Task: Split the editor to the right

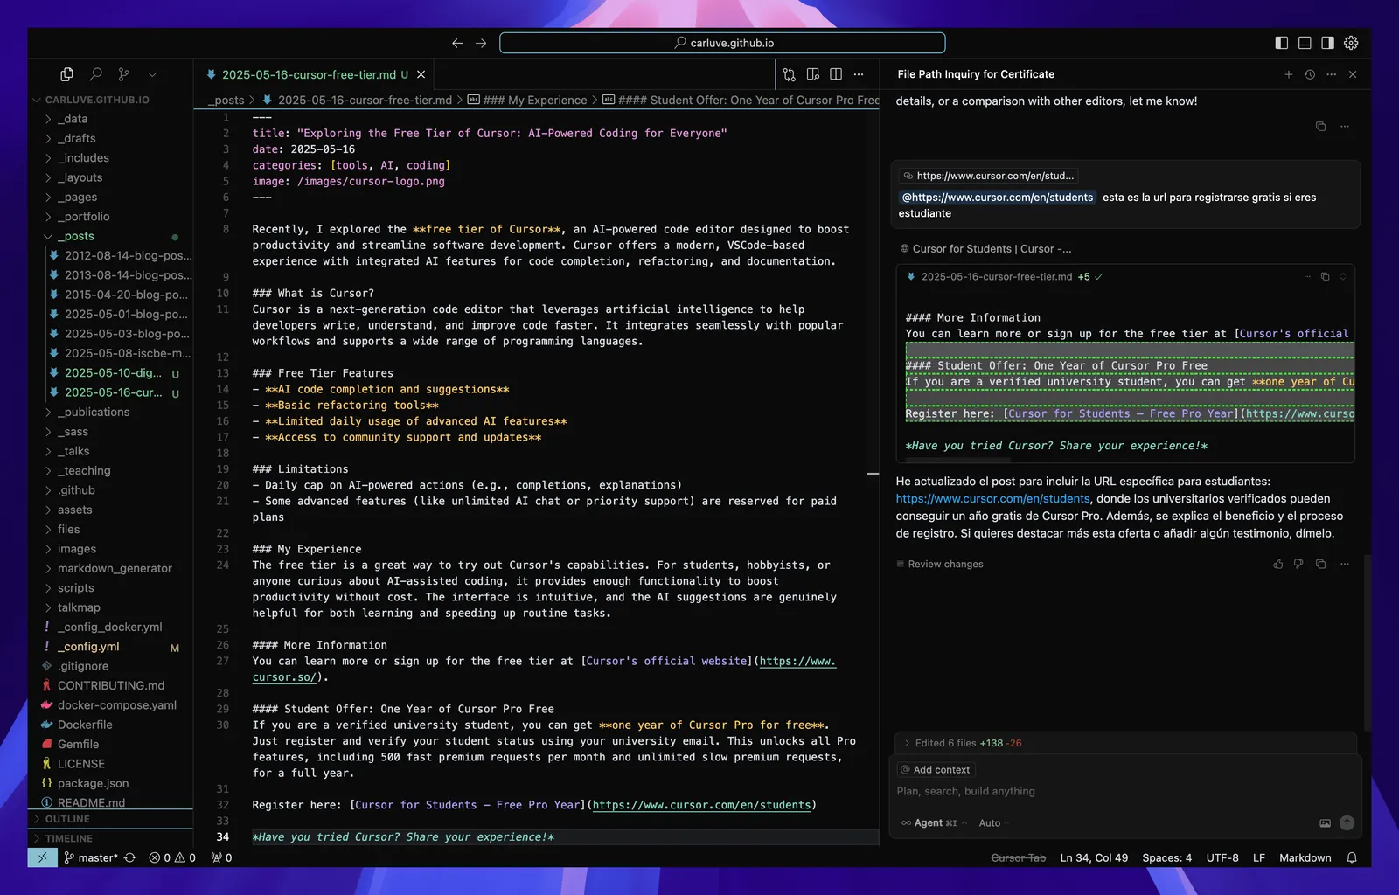Action: [836, 74]
